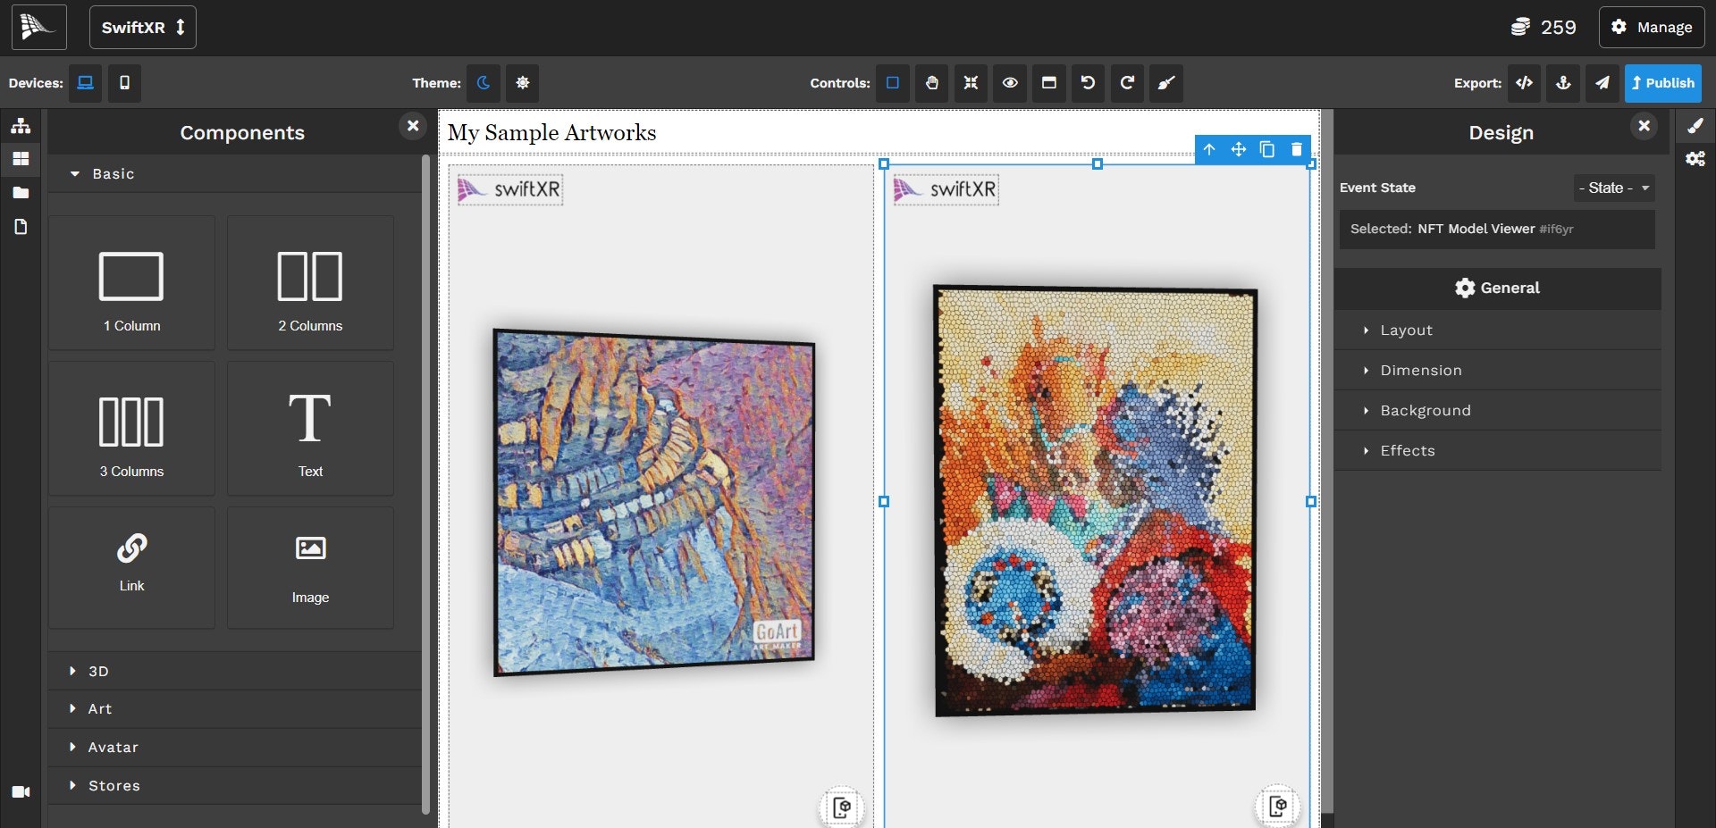Click the anchor export icon
Viewport: 1716px width, 828px height.
pyautogui.click(x=1563, y=83)
